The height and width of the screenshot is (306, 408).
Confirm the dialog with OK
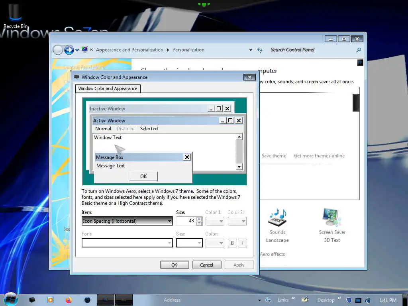[175, 265]
